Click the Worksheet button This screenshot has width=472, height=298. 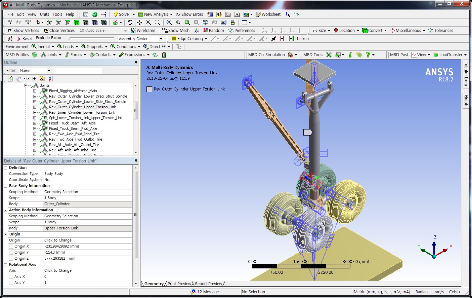coord(268,14)
